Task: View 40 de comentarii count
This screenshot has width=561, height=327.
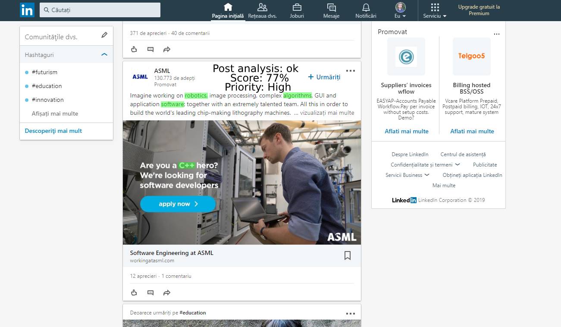Action: coord(191,33)
